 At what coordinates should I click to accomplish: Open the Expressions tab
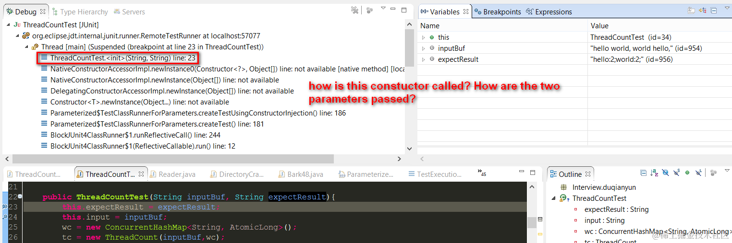(549, 12)
